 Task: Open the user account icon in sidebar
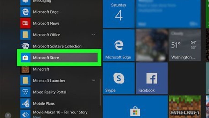pos(8,116)
